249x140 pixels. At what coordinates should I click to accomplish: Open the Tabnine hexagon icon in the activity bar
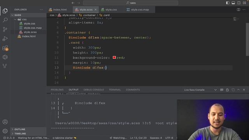[x=5, y=57]
